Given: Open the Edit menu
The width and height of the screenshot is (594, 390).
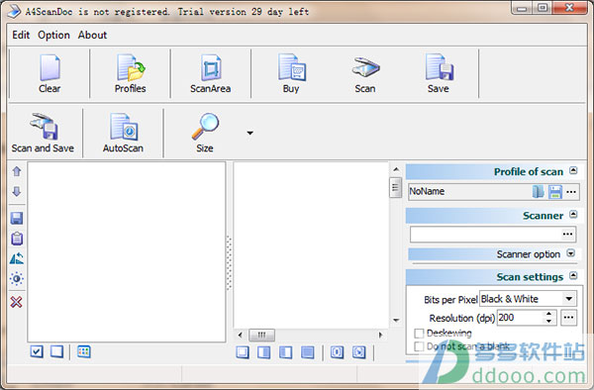Looking at the screenshot, I should click(21, 36).
